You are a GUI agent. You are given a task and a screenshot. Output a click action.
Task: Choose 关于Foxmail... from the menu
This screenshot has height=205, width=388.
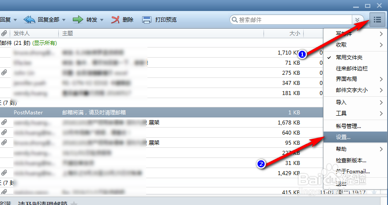click(356, 171)
